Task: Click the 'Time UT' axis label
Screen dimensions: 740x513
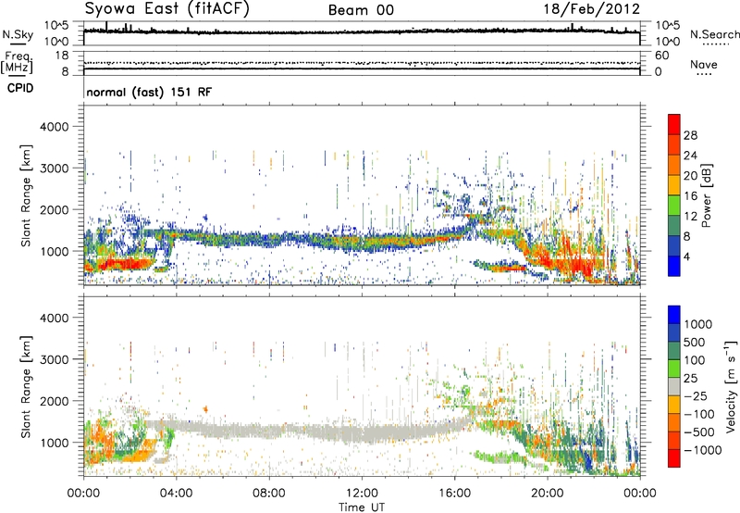Action: (x=362, y=507)
